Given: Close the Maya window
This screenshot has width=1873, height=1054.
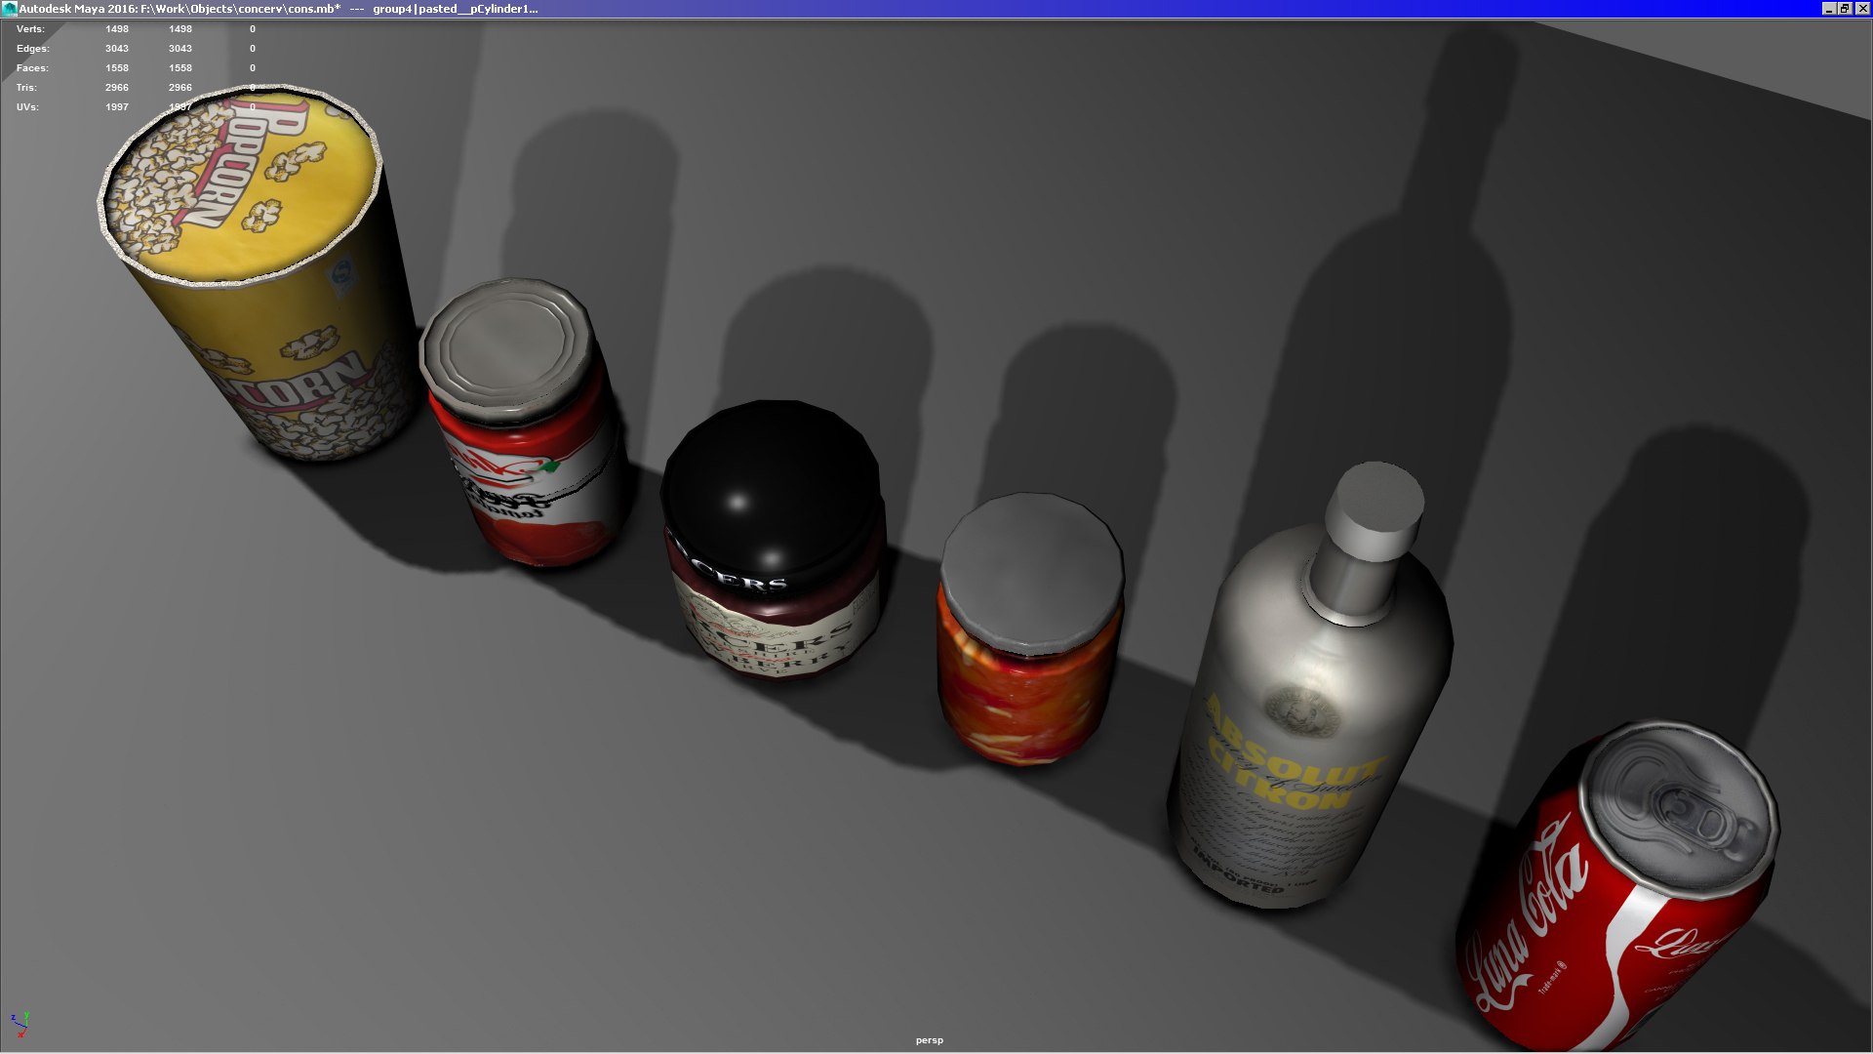Looking at the screenshot, I should click(1862, 9).
